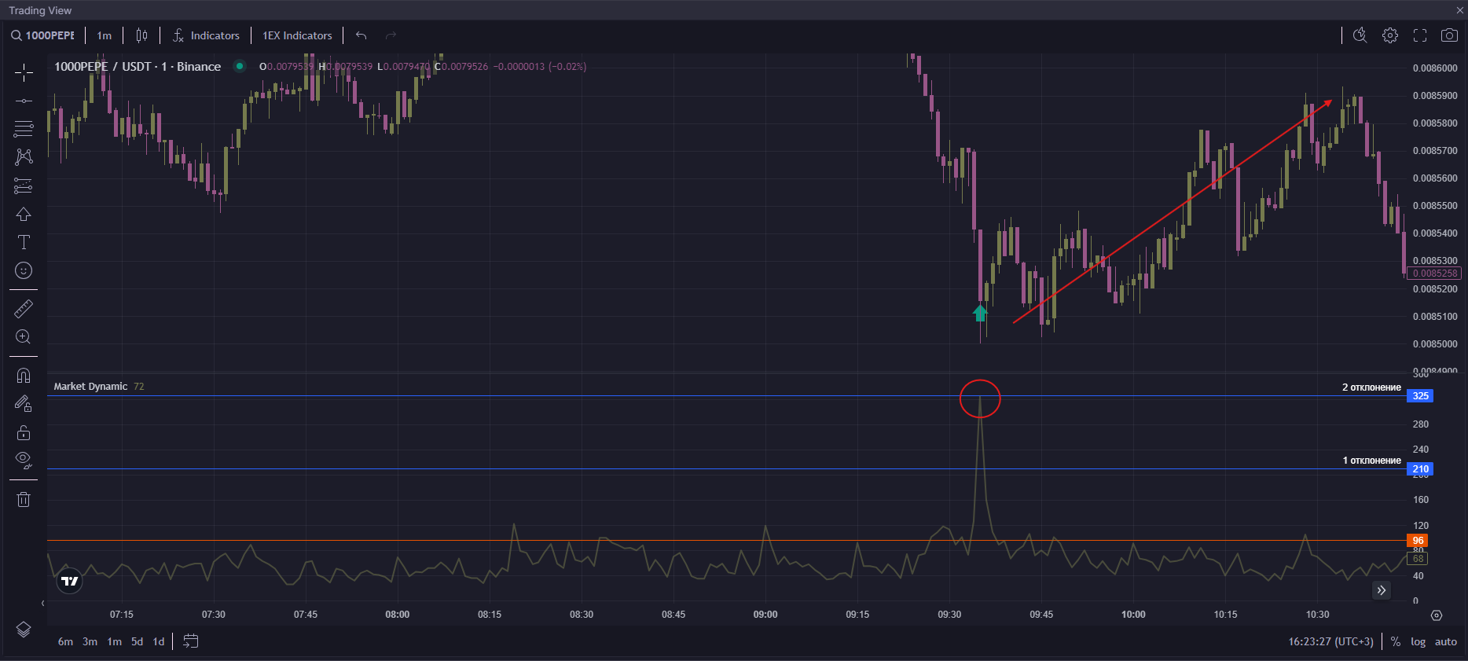Delete drawings with trash icon
This screenshot has height=661, width=1468.
pos(24,499)
